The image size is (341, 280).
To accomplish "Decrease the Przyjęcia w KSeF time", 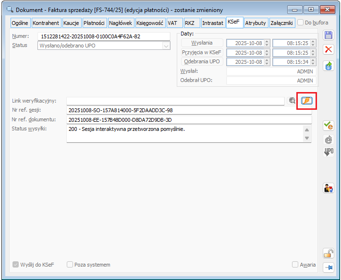I will click(313, 54).
